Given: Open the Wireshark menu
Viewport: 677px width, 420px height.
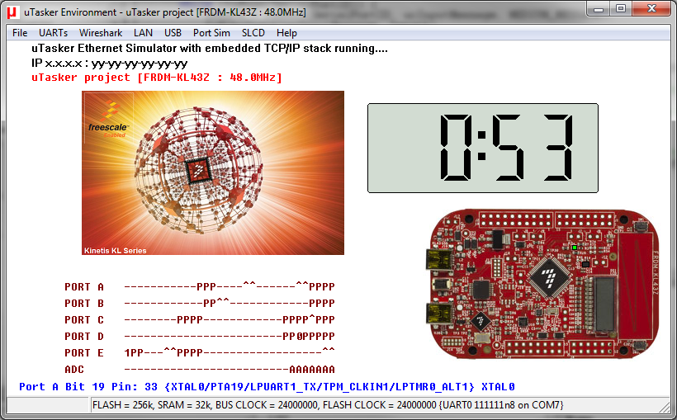Looking at the screenshot, I should click(101, 33).
